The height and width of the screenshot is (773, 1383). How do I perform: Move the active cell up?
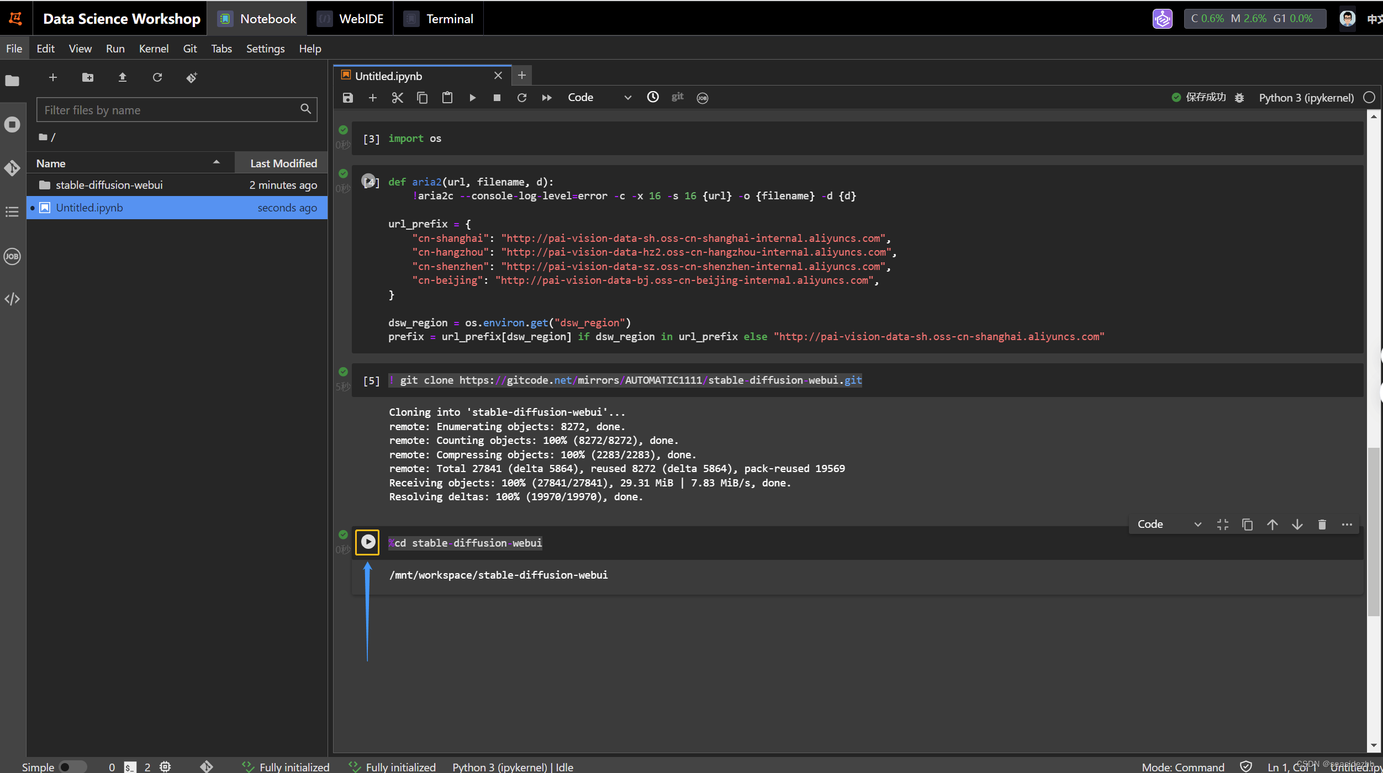1273,525
